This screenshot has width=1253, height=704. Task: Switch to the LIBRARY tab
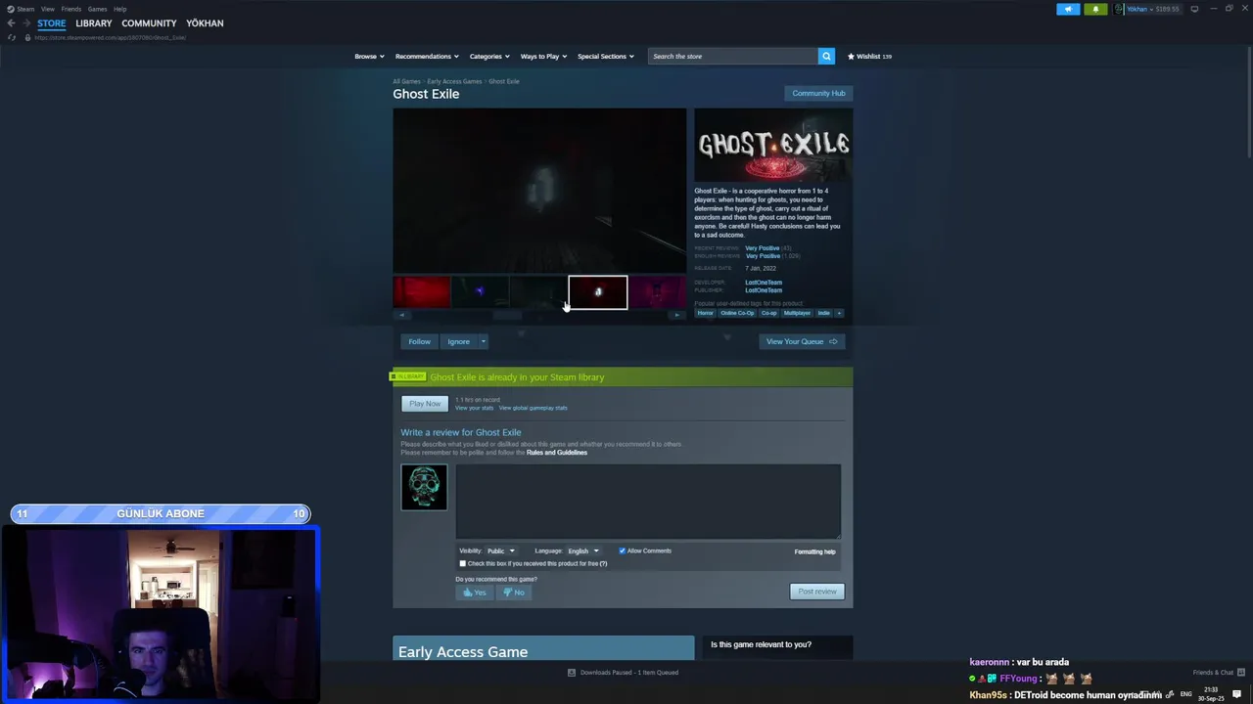click(x=94, y=22)
